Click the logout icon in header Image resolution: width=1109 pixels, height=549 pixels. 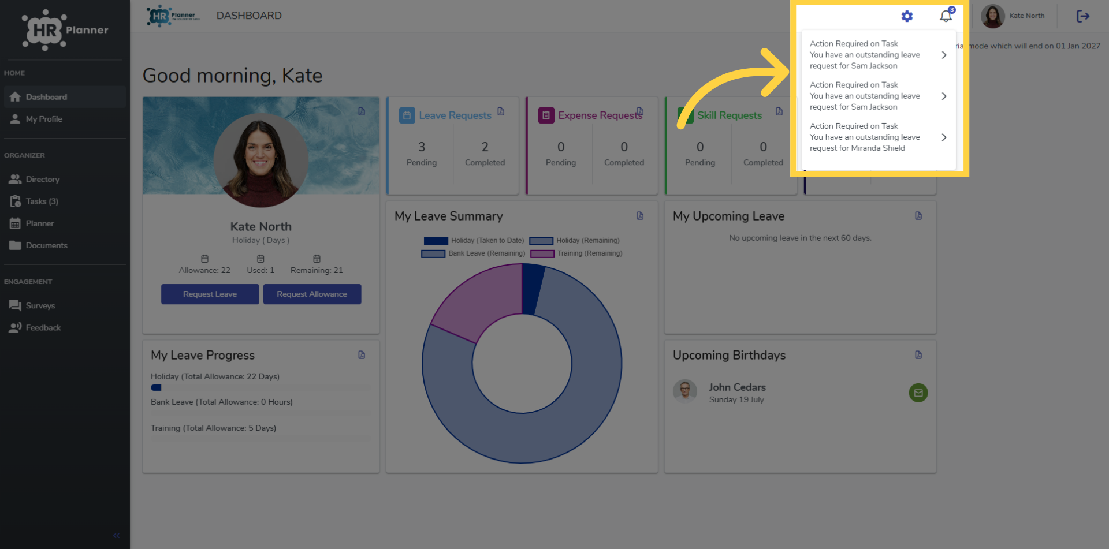click(1083, 16)
